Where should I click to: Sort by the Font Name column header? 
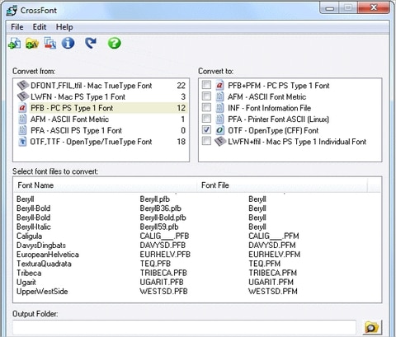[106, 185]
